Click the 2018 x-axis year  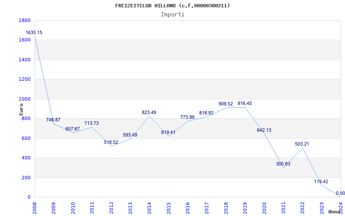226,208
